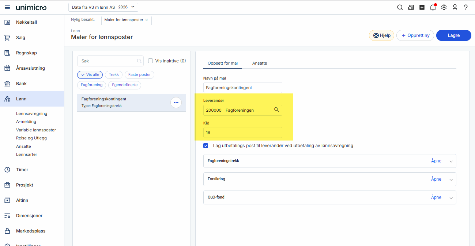Viewport: 475px width, 246px height.
Task: Open Lønnsavregning in the sidebar
Action: (x=31, y=114)
